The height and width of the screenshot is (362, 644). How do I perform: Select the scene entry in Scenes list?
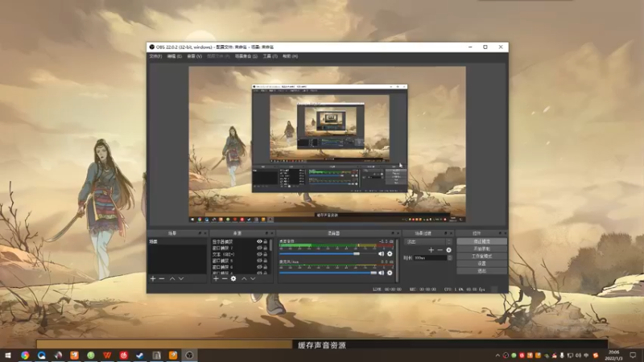pyautogui.click(x=177, y=242)
